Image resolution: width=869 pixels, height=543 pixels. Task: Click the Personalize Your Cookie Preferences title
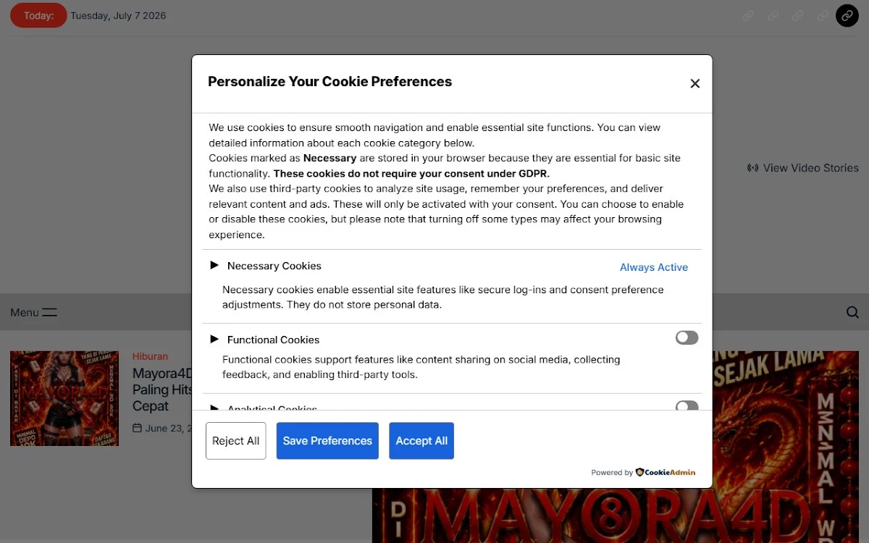point(329,82)
